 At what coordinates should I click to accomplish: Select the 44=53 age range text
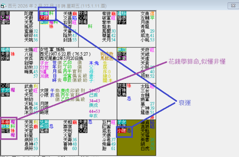click(x=94, y=111)
